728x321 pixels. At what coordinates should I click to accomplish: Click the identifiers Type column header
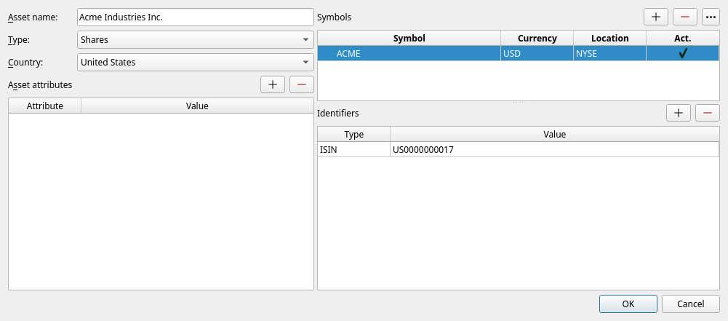click(353, 134)
